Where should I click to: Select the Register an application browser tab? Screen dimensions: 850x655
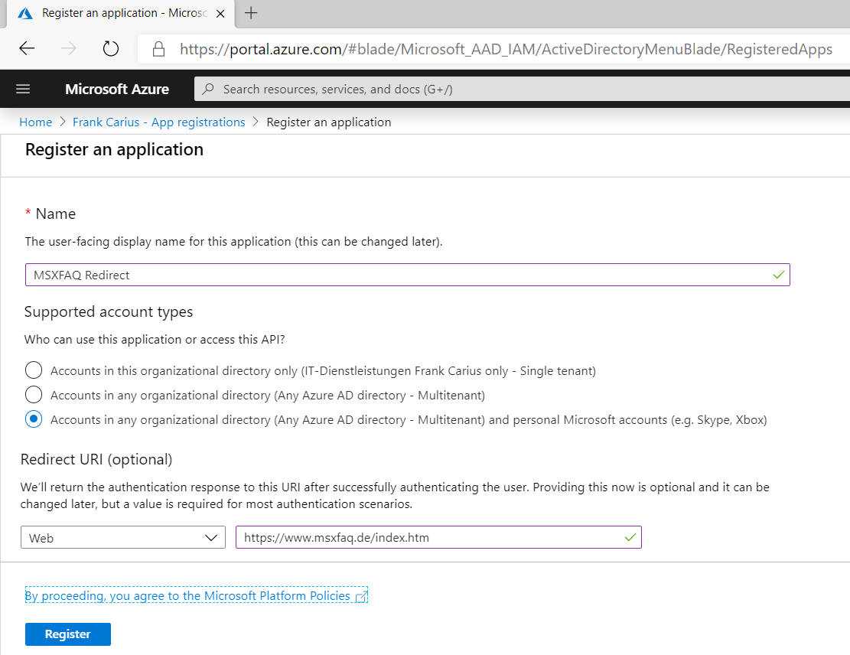point(122,14)
